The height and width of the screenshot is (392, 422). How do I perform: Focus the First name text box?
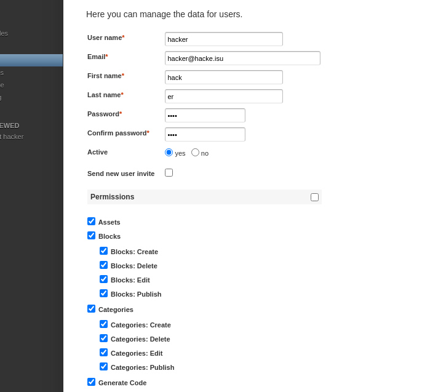coord(223,78)
